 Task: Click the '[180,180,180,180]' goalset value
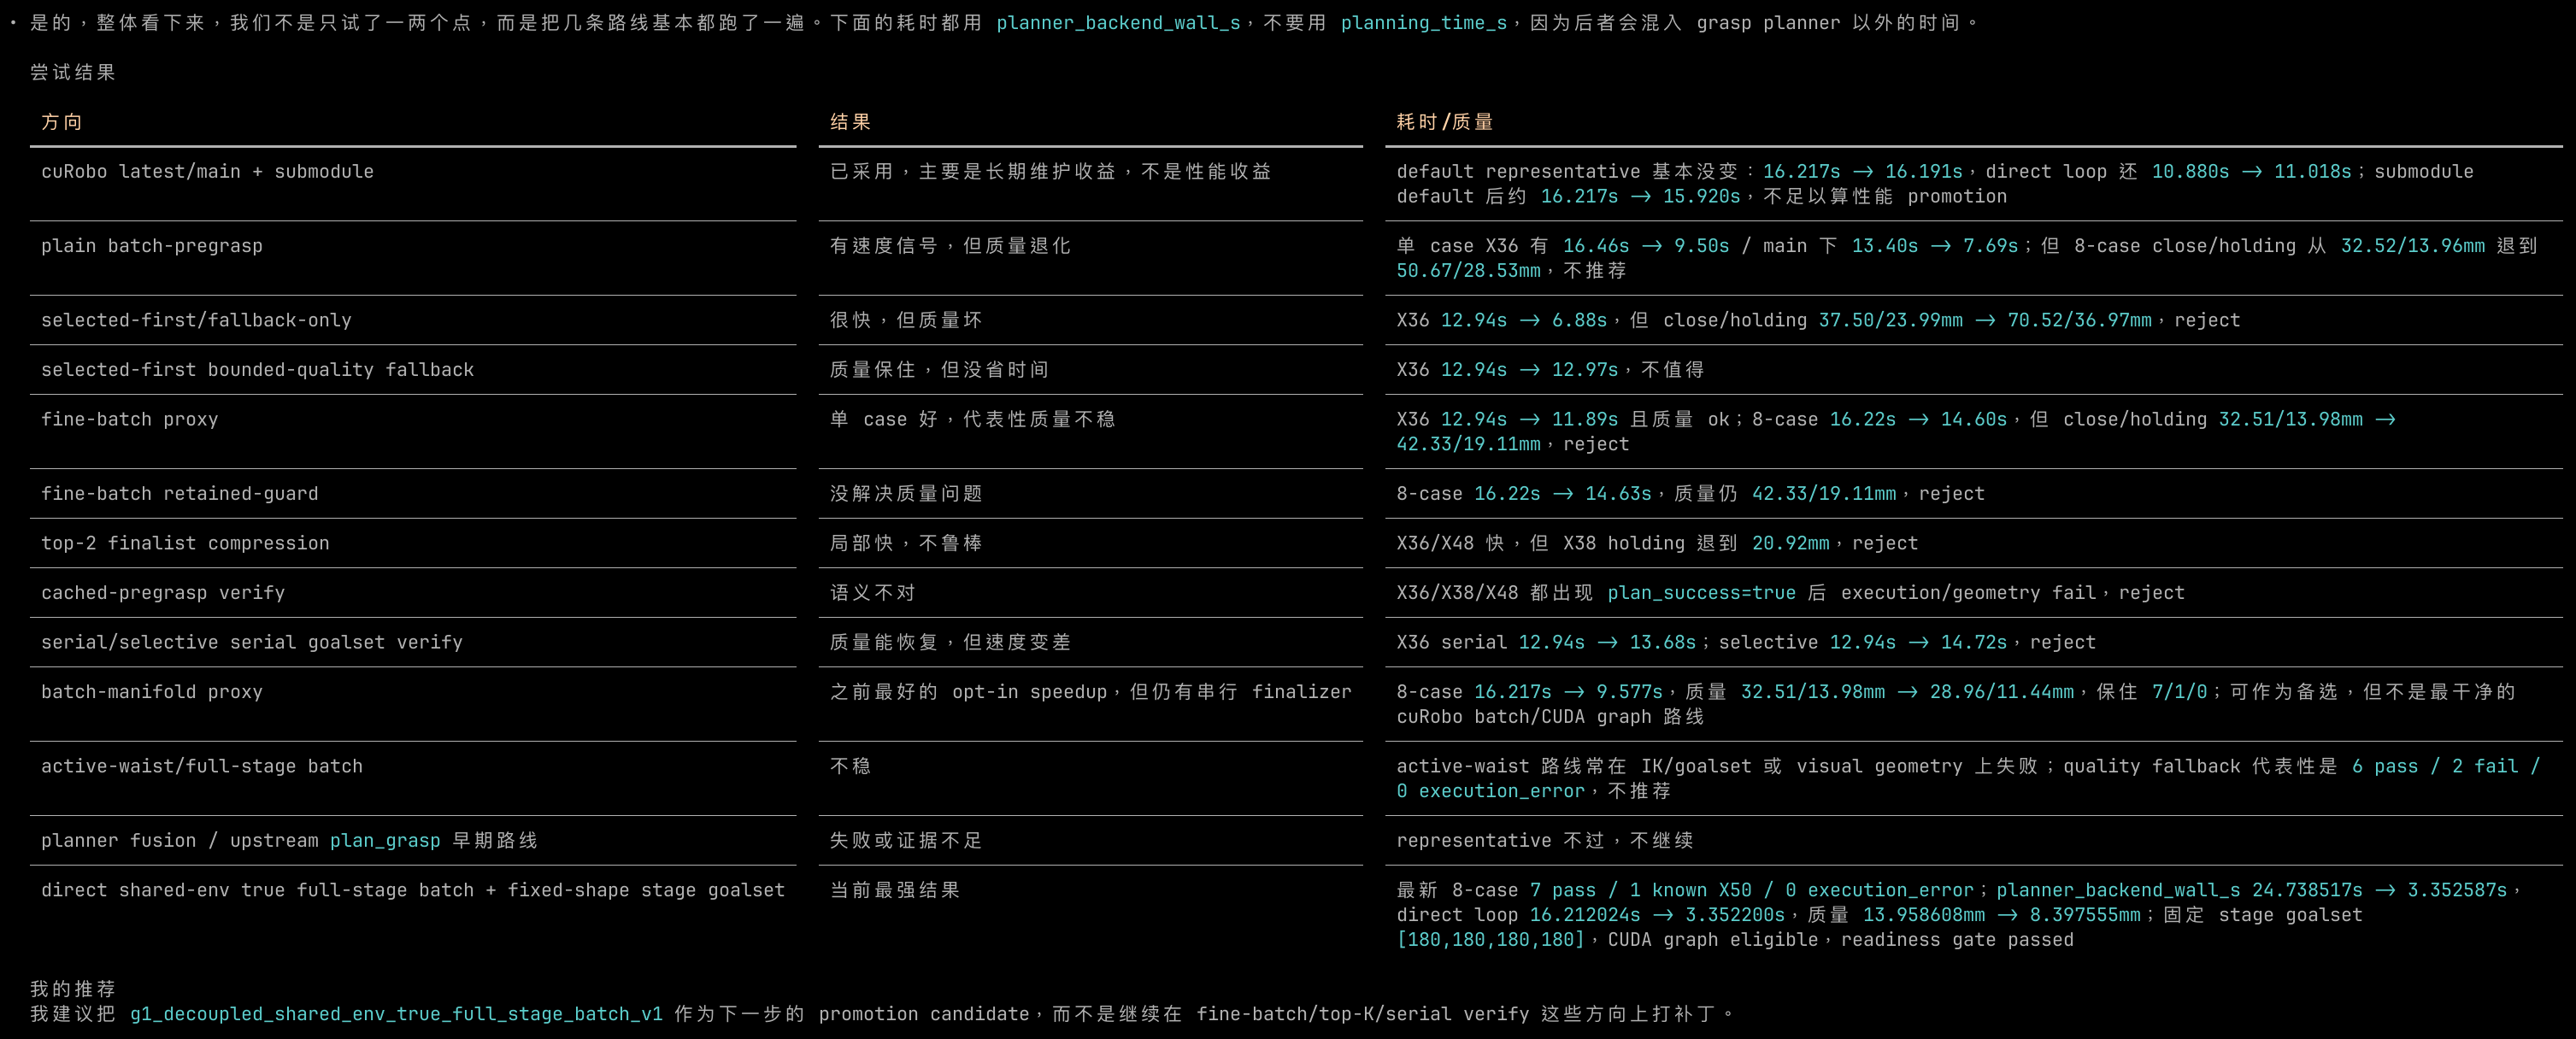(x=1491, y=940)
